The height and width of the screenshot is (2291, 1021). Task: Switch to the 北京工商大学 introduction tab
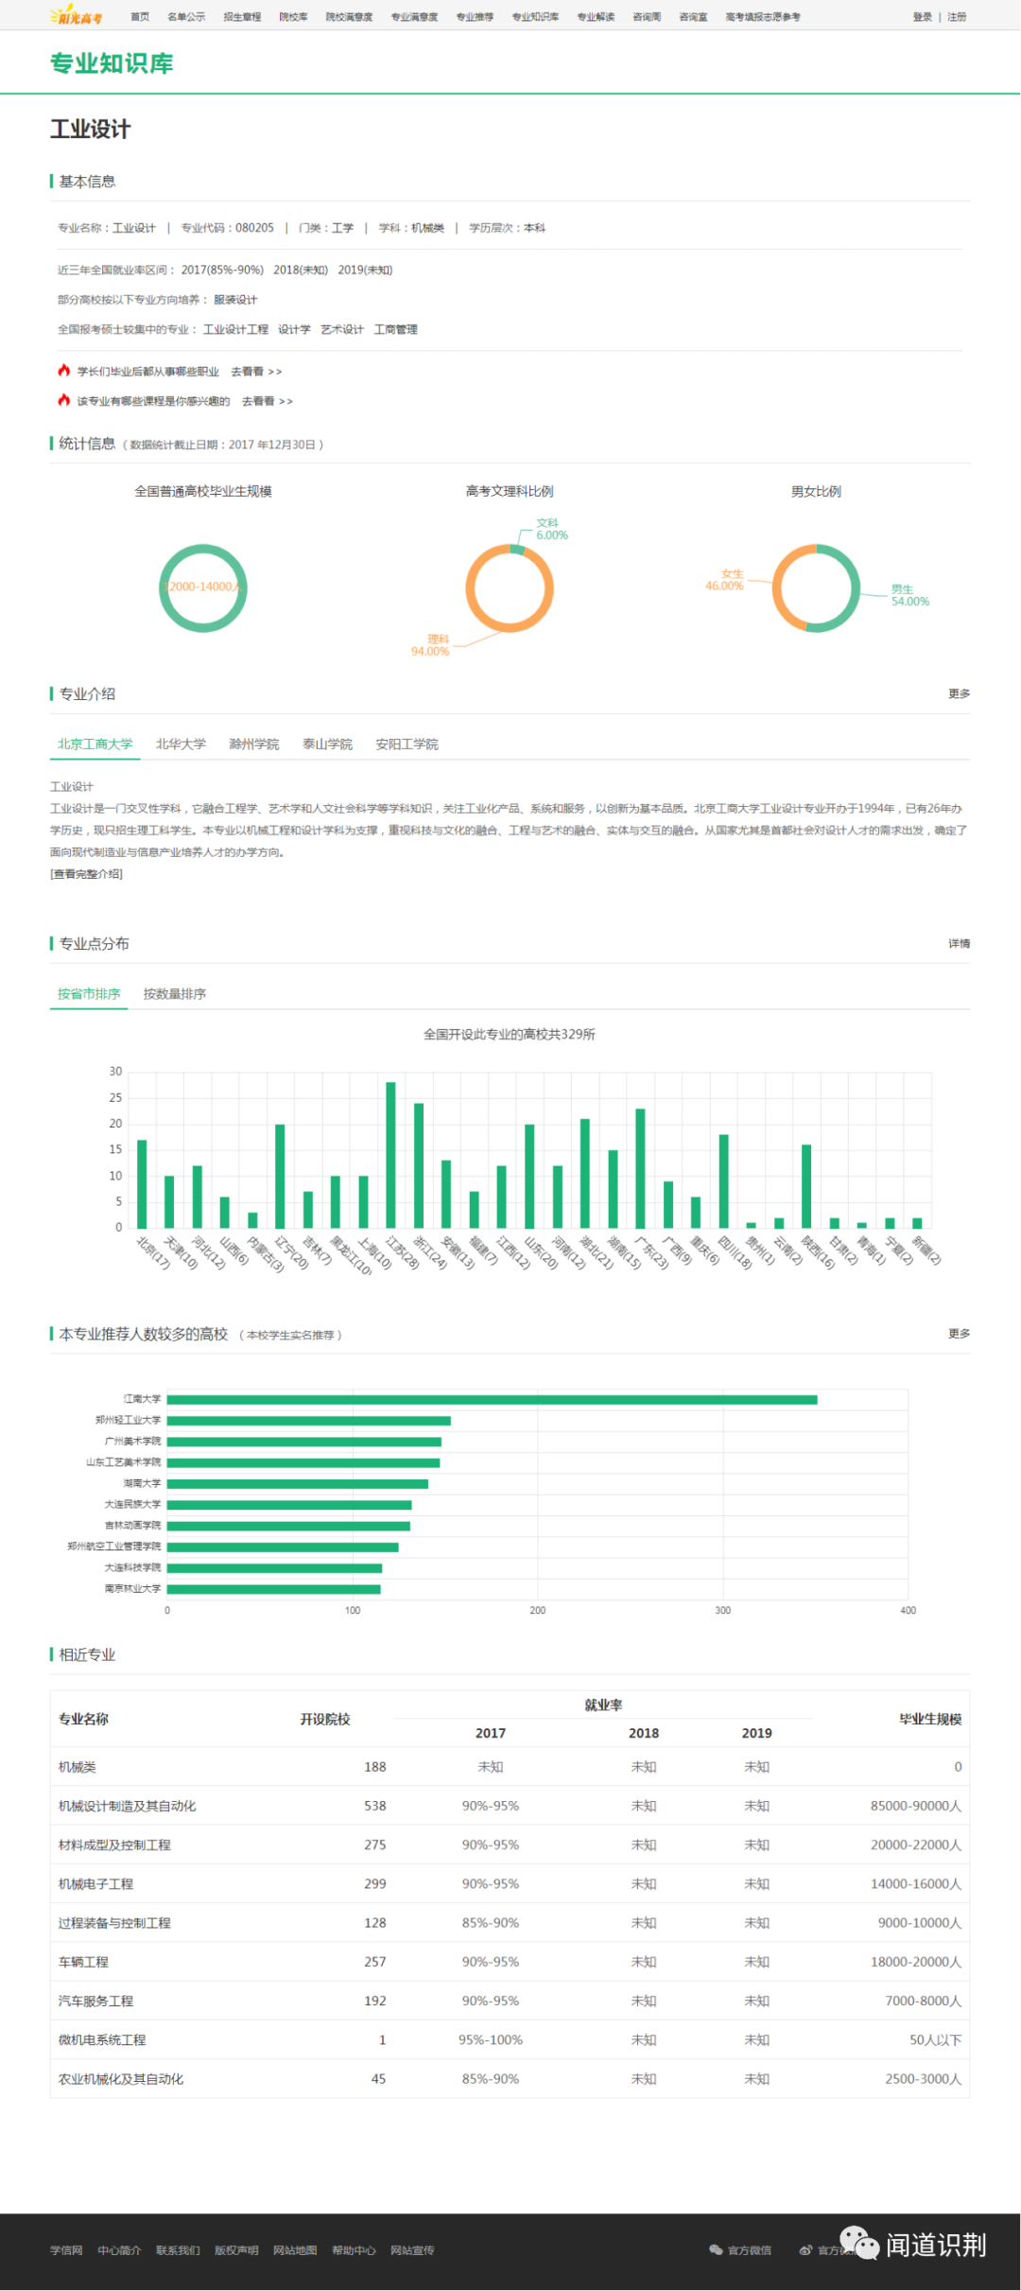(95, 744)
